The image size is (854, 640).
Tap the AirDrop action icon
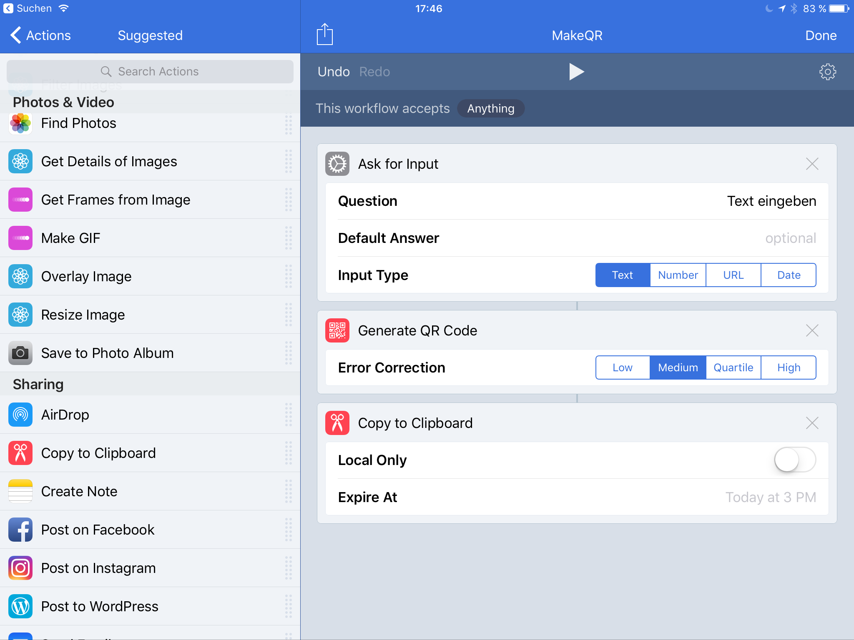(20, 415)
